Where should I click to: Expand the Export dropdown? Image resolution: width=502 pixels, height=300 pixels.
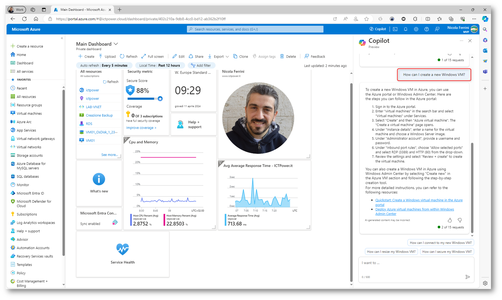227,57
